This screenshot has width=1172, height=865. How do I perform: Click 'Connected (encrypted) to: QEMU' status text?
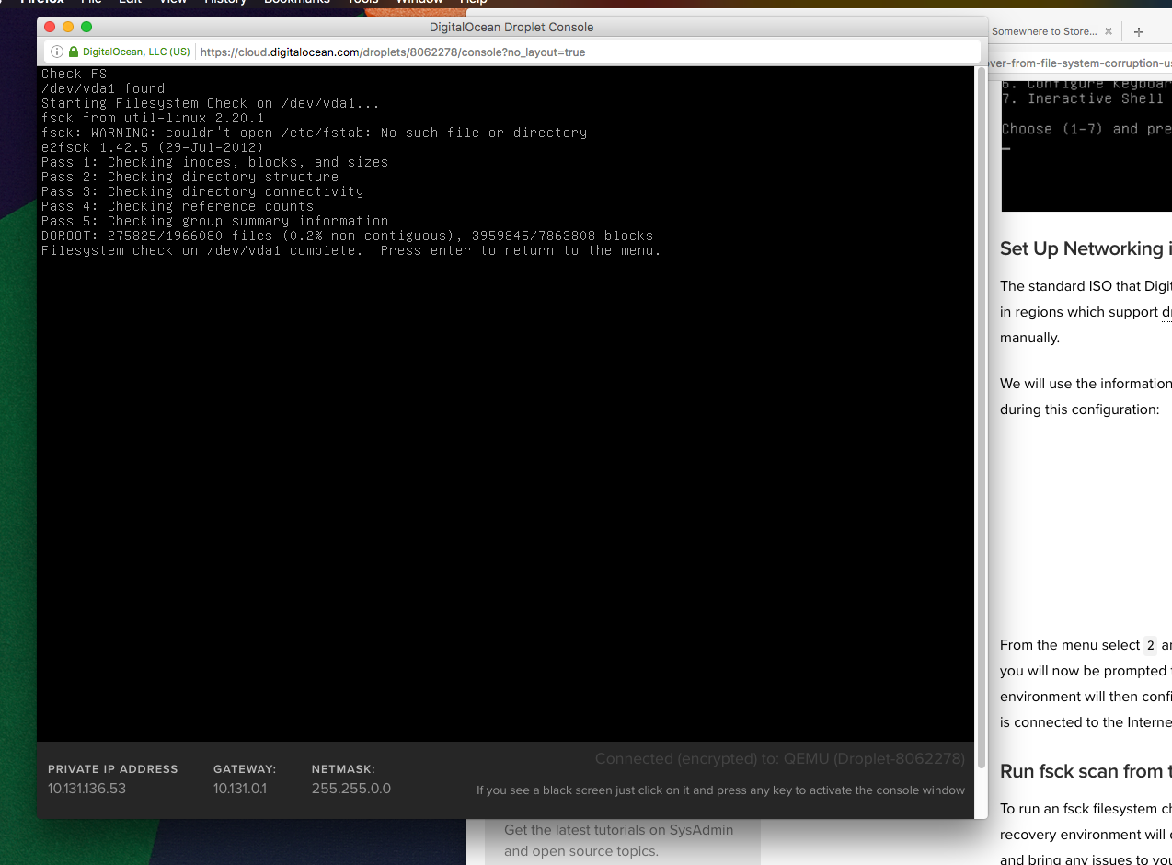pos(780,759)
